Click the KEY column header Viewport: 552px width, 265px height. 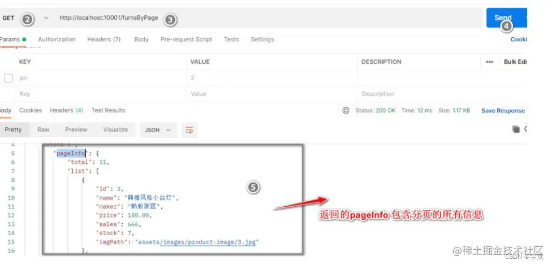(x=25, y=62)
